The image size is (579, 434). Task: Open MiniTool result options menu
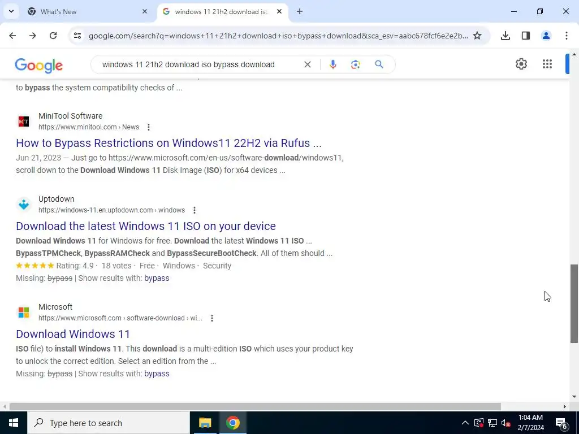coord(149,127)
